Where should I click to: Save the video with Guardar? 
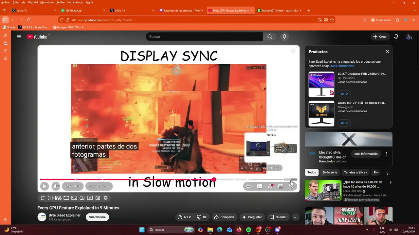click(278, 217)
